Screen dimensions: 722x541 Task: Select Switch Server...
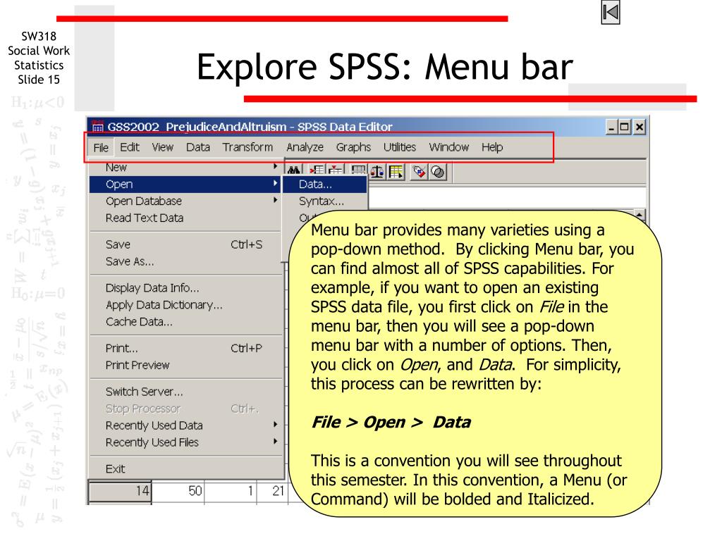(185, 392)
